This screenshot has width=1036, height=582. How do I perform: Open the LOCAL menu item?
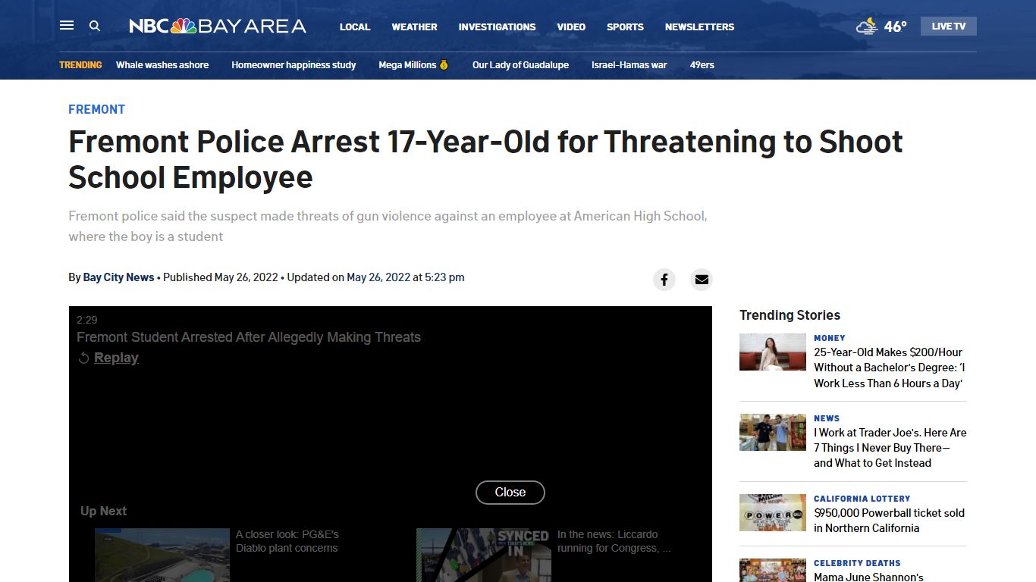tap(355, 27)
